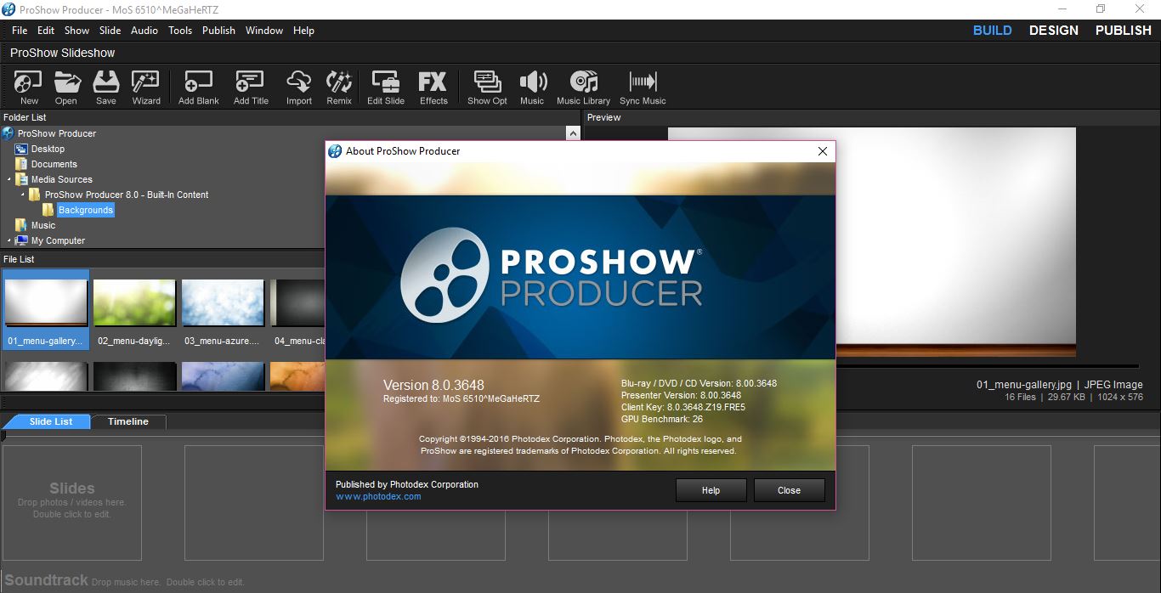Click Client Key text in About dialog
This screenshot has height=593, width=1161.
pos(683,408)
